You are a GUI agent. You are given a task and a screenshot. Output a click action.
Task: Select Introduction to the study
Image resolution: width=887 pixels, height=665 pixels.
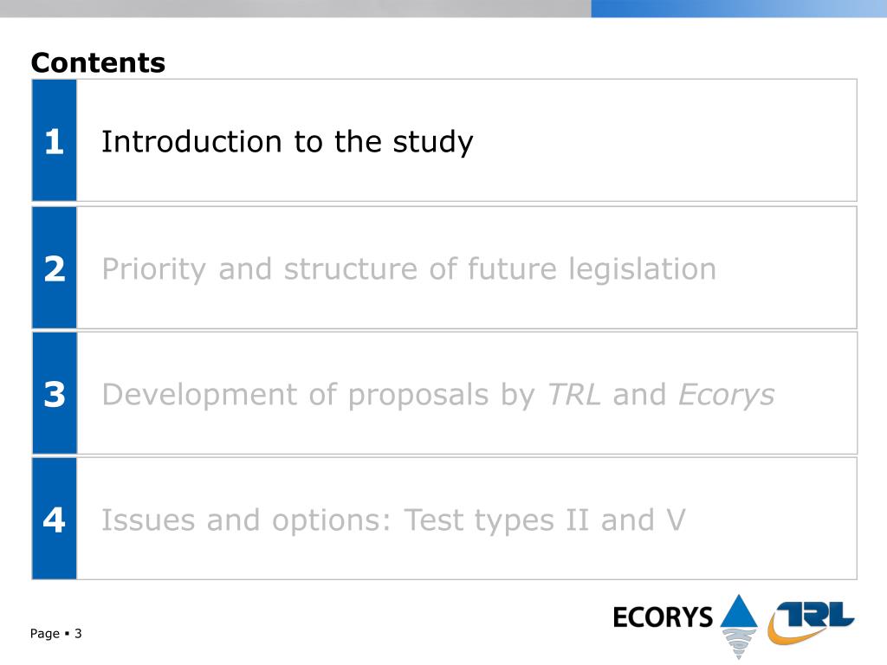coord(287,141)
